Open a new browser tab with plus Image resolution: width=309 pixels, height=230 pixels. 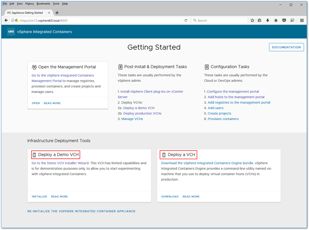[x=57, y=13]
